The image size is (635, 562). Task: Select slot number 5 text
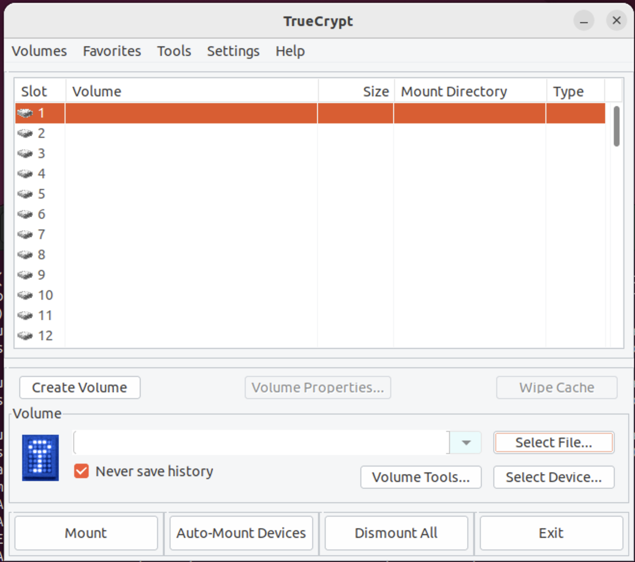(41, 194)
